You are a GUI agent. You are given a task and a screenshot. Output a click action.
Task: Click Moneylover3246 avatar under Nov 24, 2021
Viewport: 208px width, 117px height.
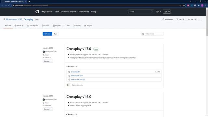coord(44,52)
